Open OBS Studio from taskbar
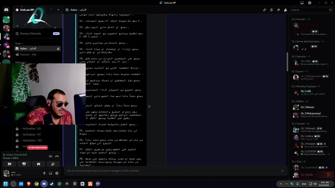The width and height of the screenshot is (335, 188). click(x=13, y=184)
